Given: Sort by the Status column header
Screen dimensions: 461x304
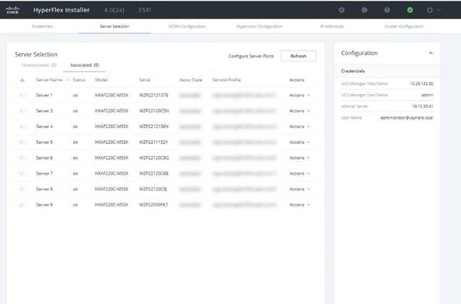Looking at the screenshot, I should point(79,80).
